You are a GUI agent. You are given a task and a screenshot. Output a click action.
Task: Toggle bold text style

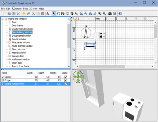click(x=90, y=13)
